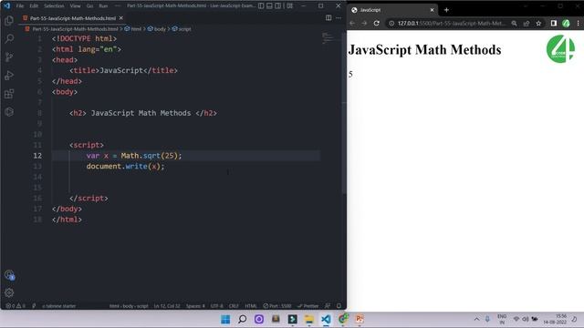584x328 pixels.
Task: Open the Manage gear in VS Code
Action: (9, 293)
